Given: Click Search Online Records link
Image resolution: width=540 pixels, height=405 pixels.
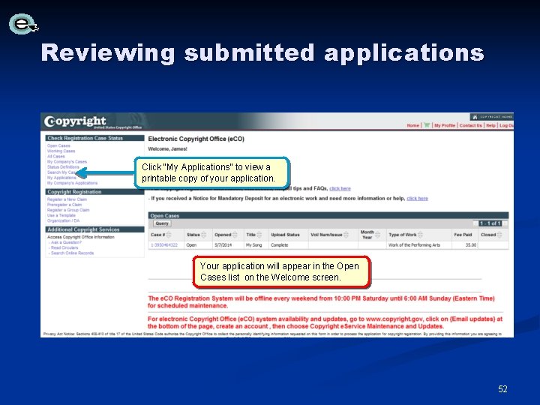Looking at the screenshot, I should pyautogui.click(x=72, y=253).
